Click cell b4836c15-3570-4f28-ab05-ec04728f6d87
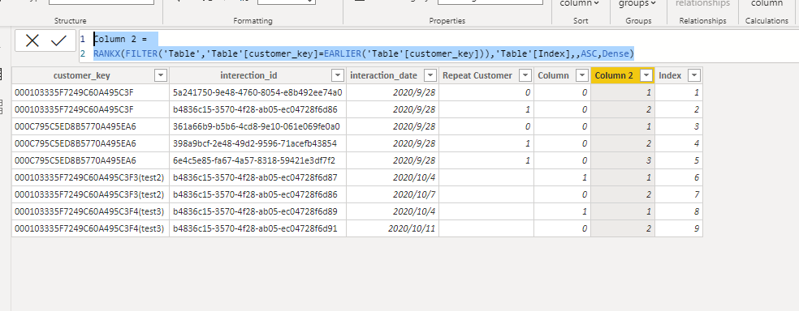The height and width of the screenshot is (311, 799). pos(258,177)
